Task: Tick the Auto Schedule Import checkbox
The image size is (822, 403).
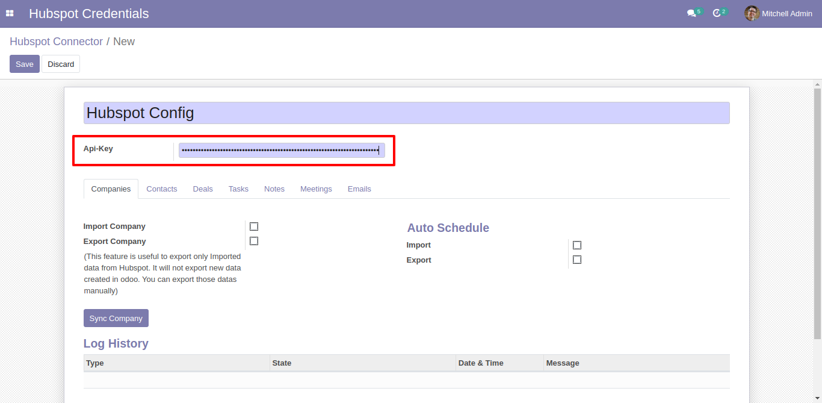Action: 577,245
